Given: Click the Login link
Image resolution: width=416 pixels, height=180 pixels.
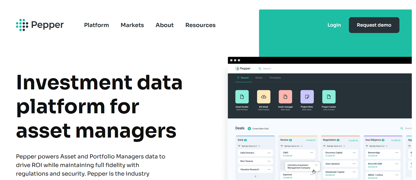Looking at the screenshot, I should 334,25.
